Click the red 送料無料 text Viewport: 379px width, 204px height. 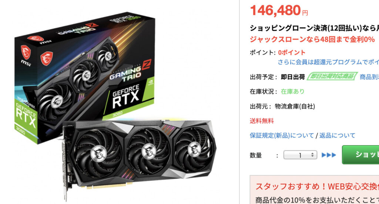pyautogui.click(x=262, y=121)
